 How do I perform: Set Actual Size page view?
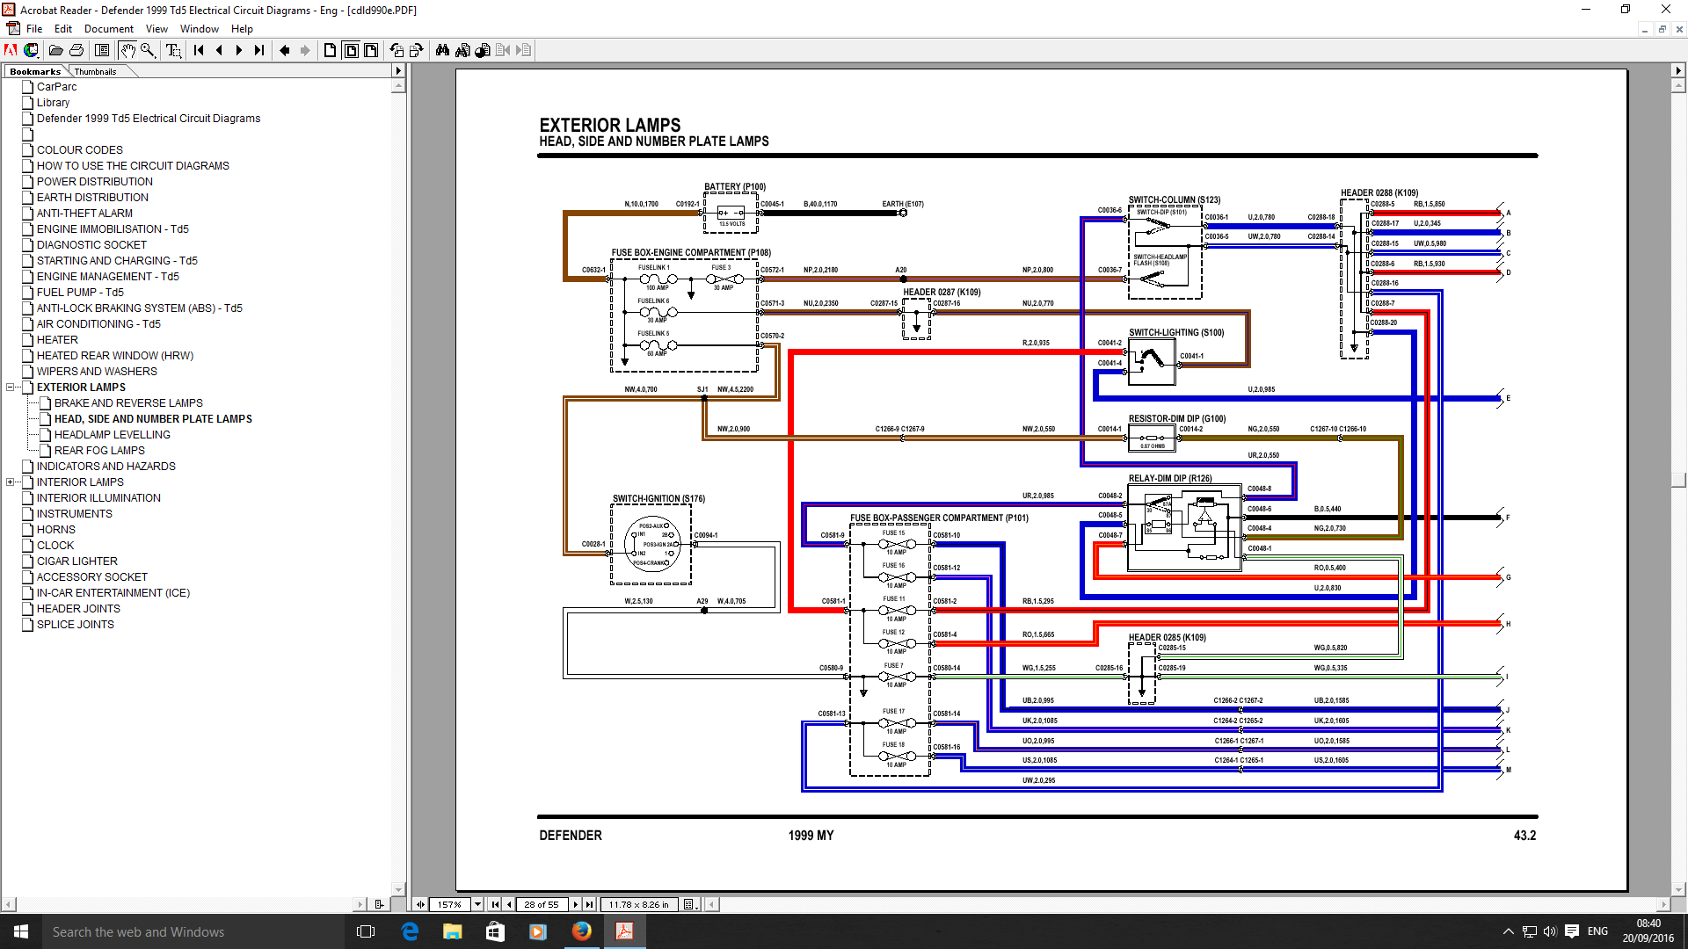pos(331,51)
